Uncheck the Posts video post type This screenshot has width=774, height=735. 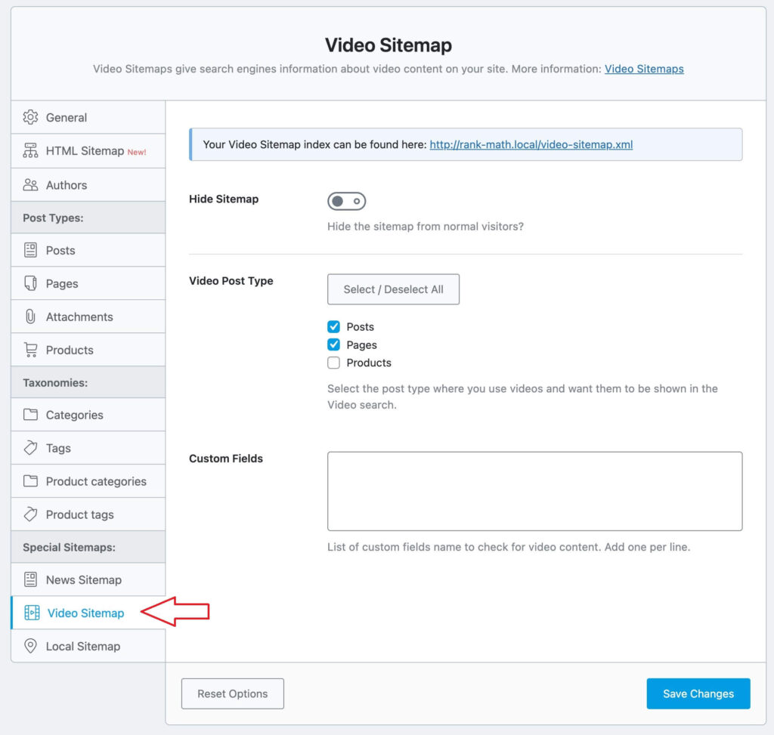[333, 327]
